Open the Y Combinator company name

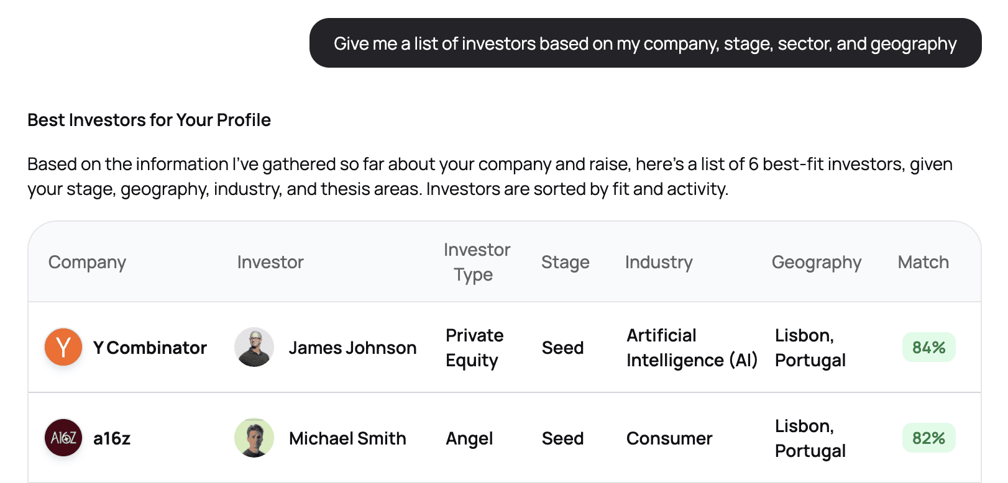pyautogui.click(x=150, y=348)
